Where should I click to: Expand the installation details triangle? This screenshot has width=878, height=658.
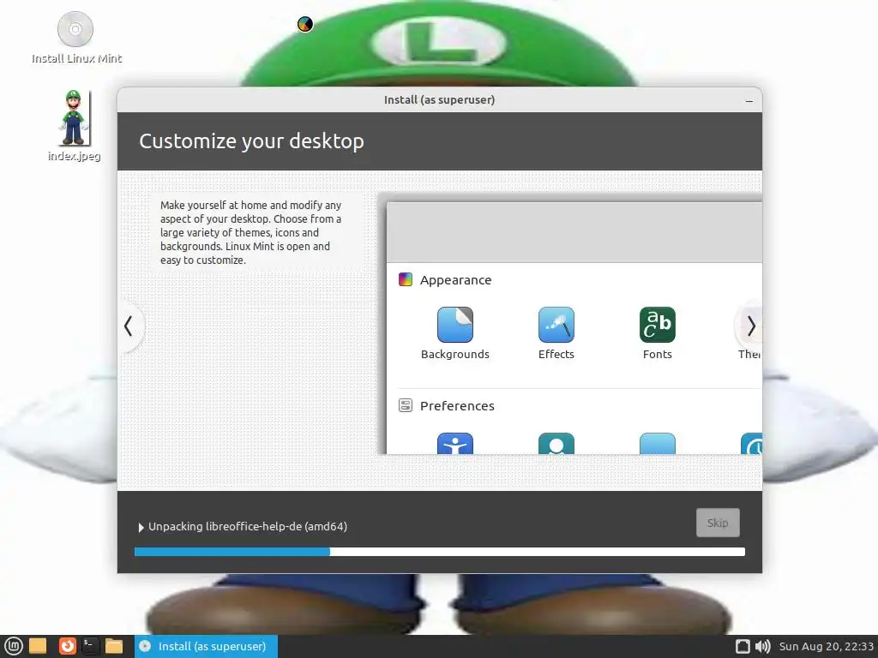coord(141,527)
